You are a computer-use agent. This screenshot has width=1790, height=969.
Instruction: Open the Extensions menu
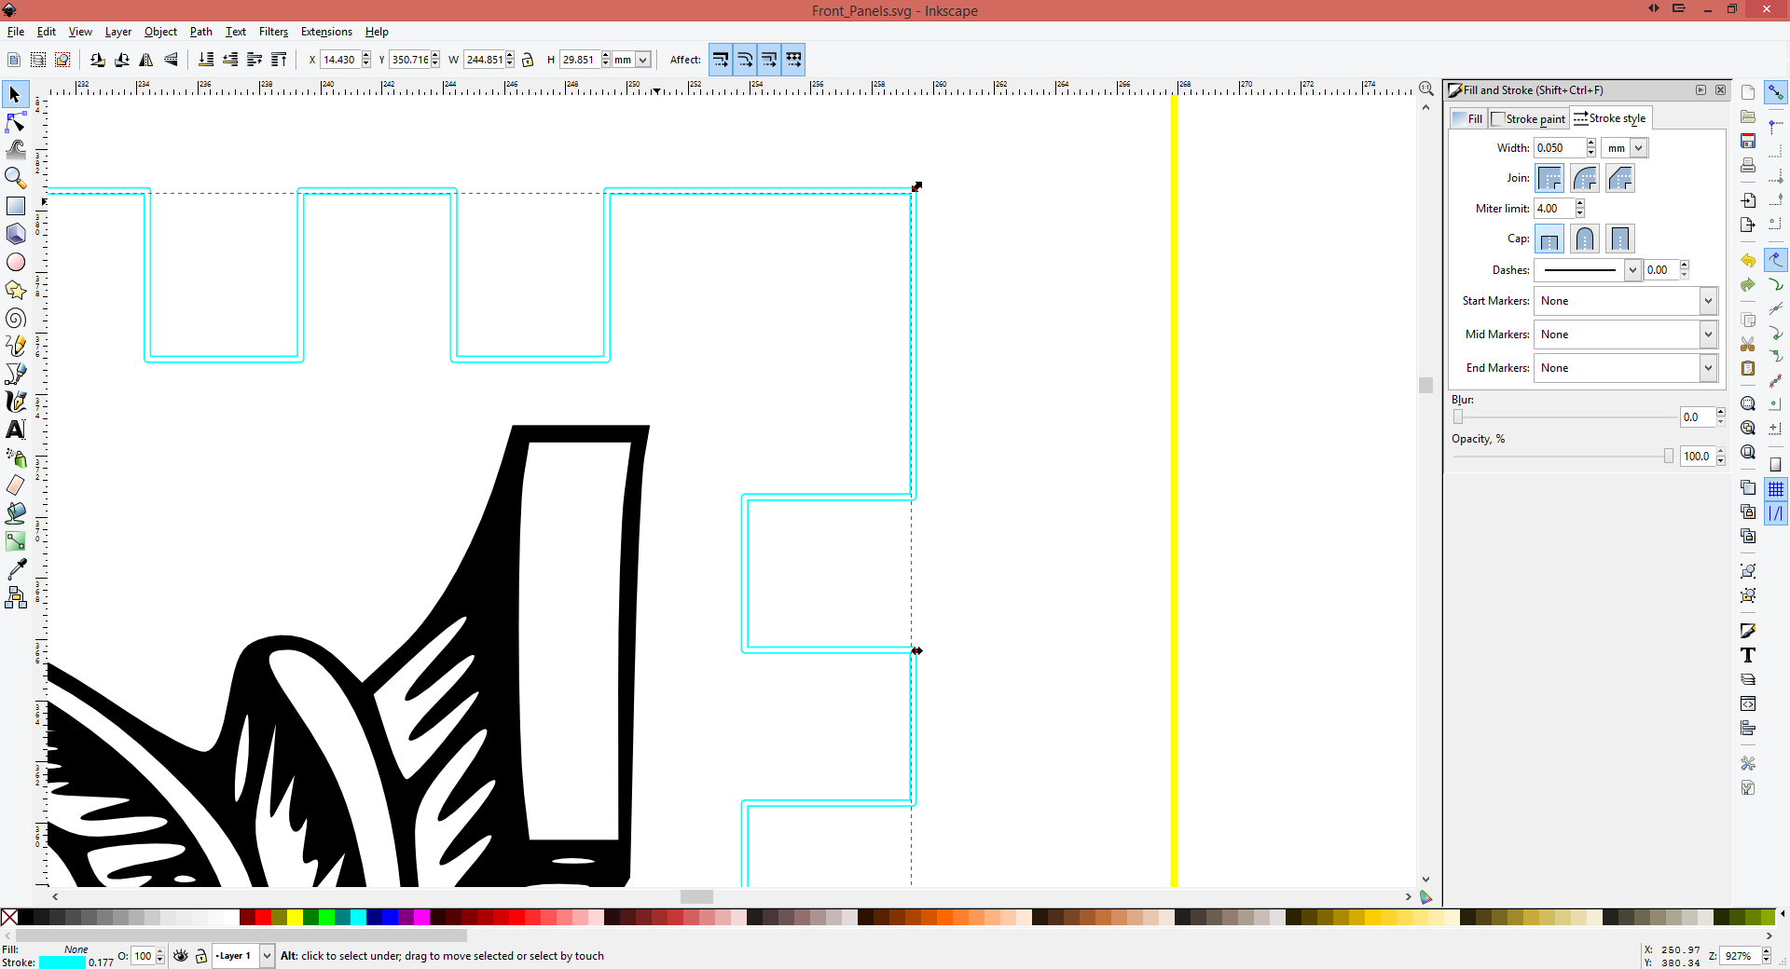click(326, 32)
